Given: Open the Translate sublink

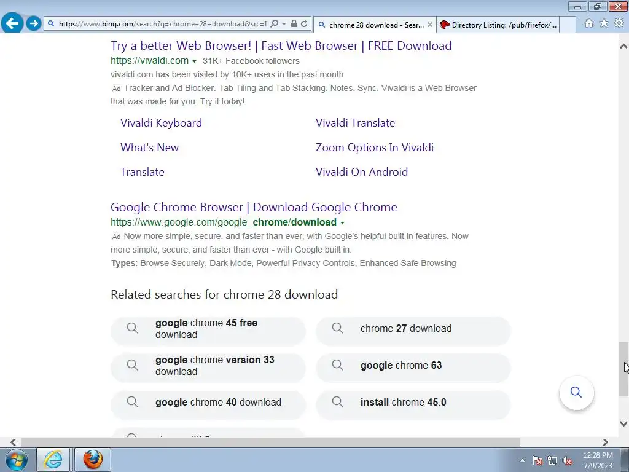Looking at the screenshot, I should [x=142, y=172].
